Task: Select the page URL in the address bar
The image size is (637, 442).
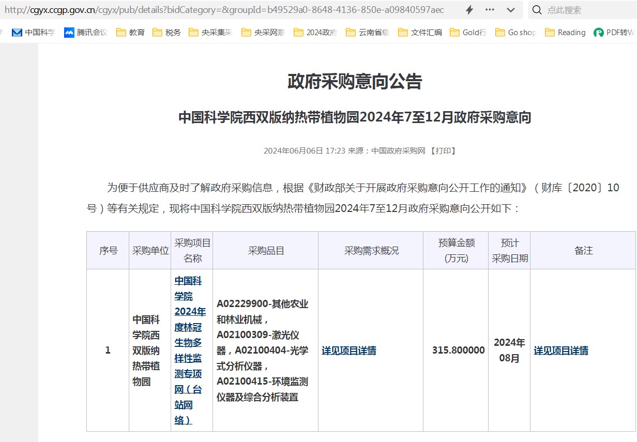Action: click(x=224, y=10)
